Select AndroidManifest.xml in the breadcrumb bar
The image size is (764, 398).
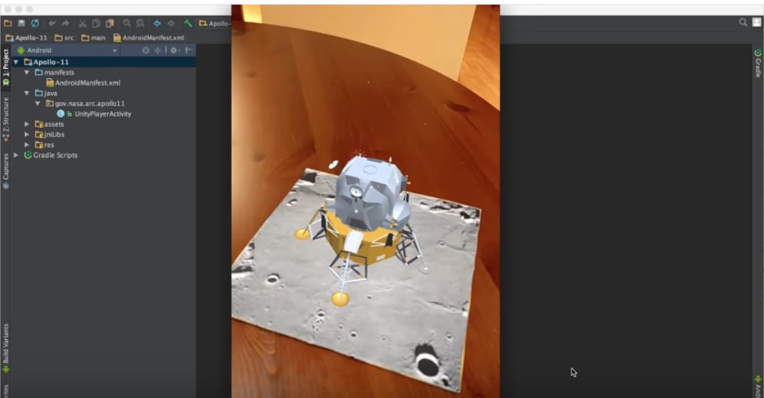click(149, 38)
